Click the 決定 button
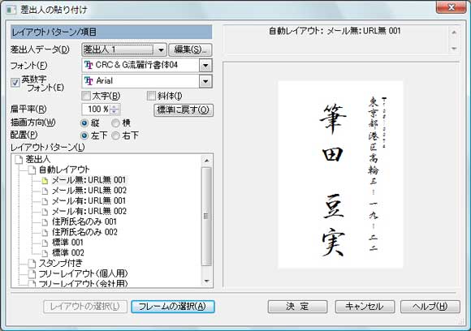This screenshot has width=471, height=331. [x=297, y=307]
